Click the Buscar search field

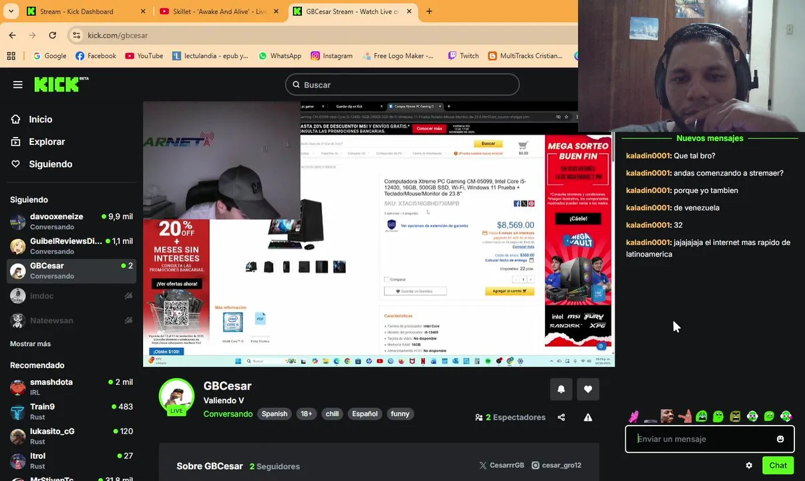403,85
